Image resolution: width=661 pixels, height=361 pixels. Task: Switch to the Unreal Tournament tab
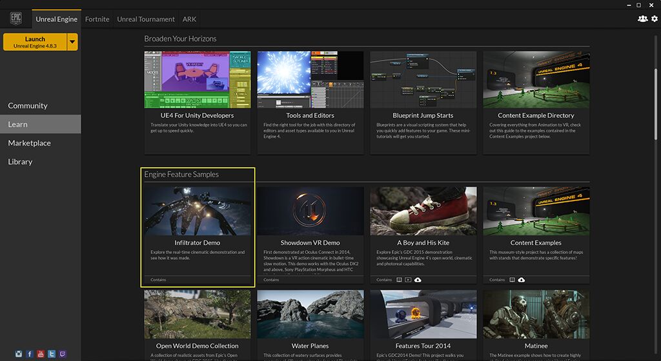[146, 19]
